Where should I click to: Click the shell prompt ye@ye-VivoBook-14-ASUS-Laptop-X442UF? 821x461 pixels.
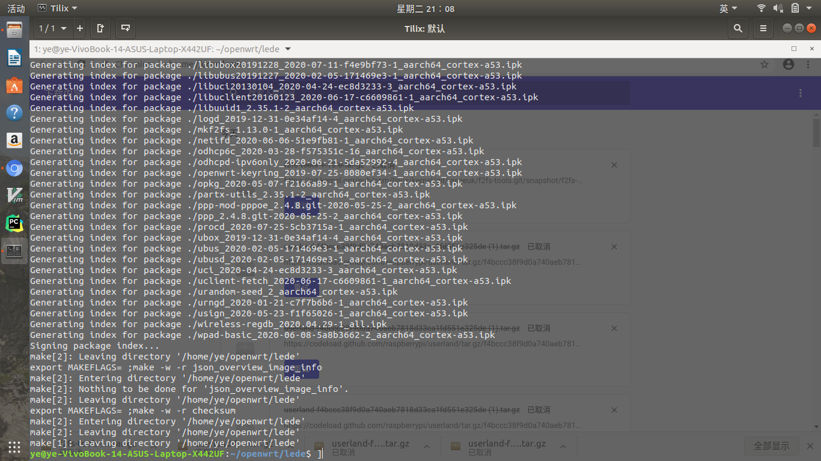127,454
